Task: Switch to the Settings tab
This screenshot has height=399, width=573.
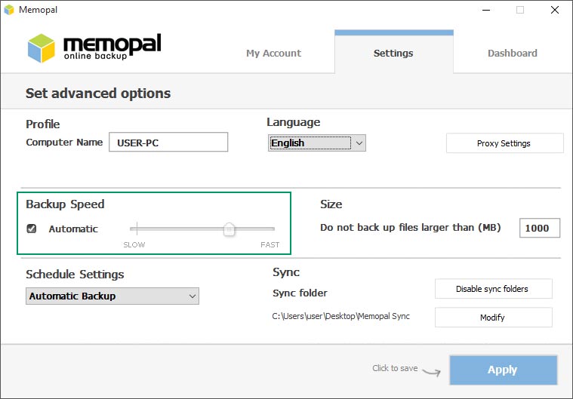Action: tap(393, 54)
